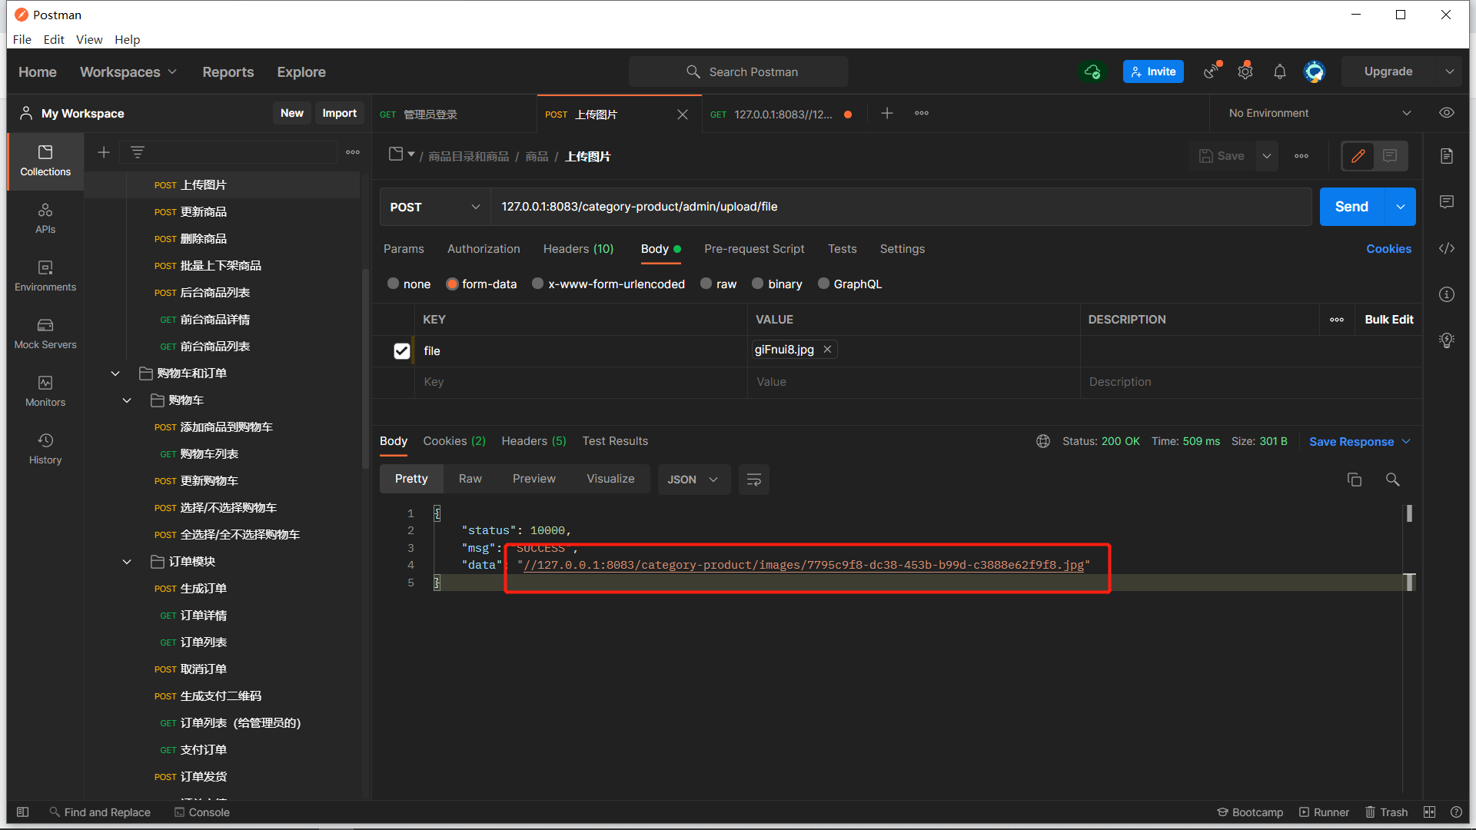Open the Save options dropdown arrow
The width and height of the screenshot is (1476, 830).
(1266, 156)
